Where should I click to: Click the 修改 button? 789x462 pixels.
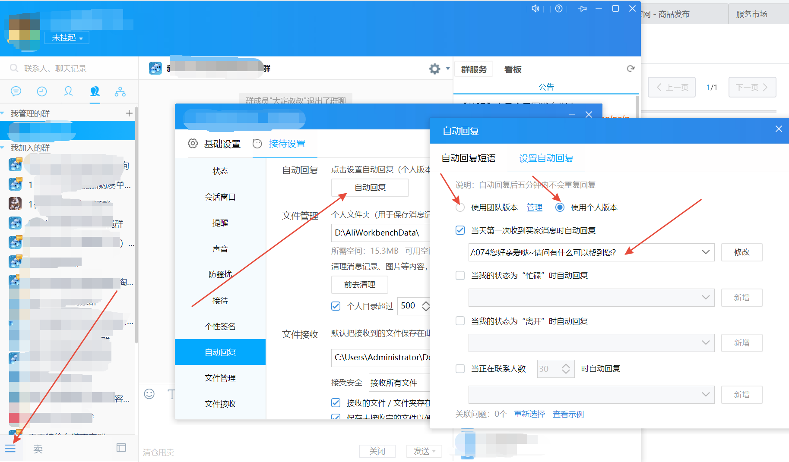(741, 252)
